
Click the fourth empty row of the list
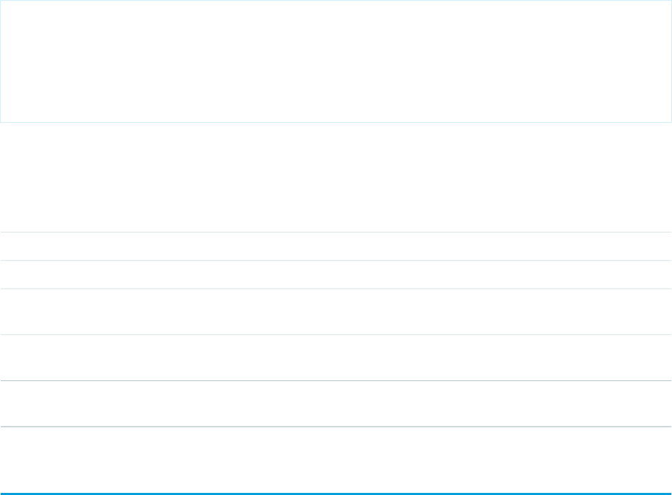[x=336, y=358]
